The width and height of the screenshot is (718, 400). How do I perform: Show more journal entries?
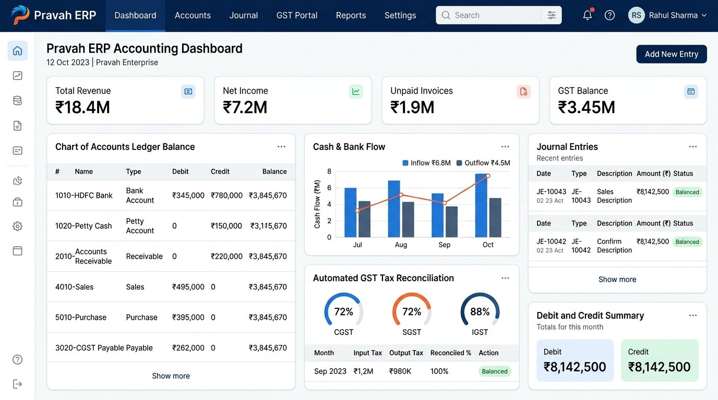617,280
